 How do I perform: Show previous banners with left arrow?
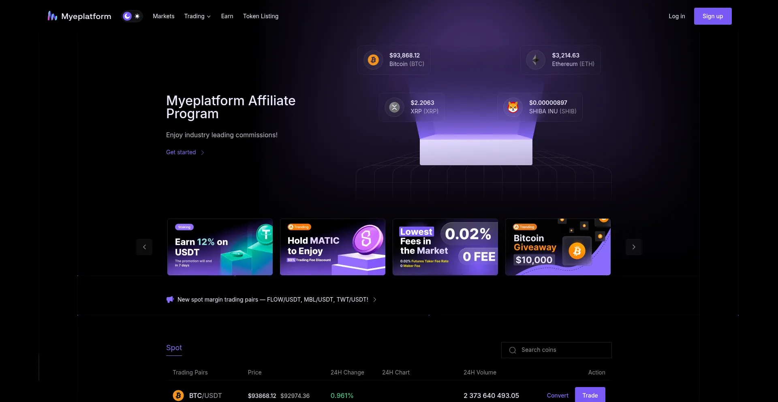coord(144,247)
